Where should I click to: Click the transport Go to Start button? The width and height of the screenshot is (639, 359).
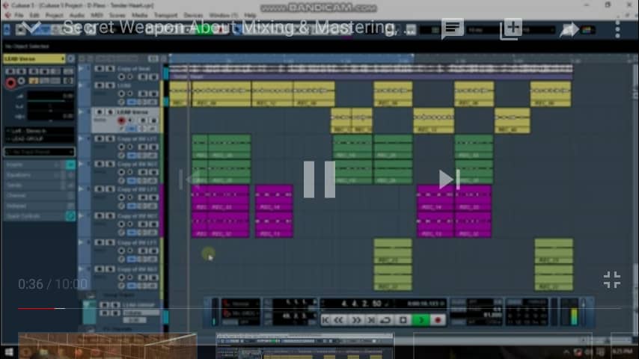click(325, 320)
